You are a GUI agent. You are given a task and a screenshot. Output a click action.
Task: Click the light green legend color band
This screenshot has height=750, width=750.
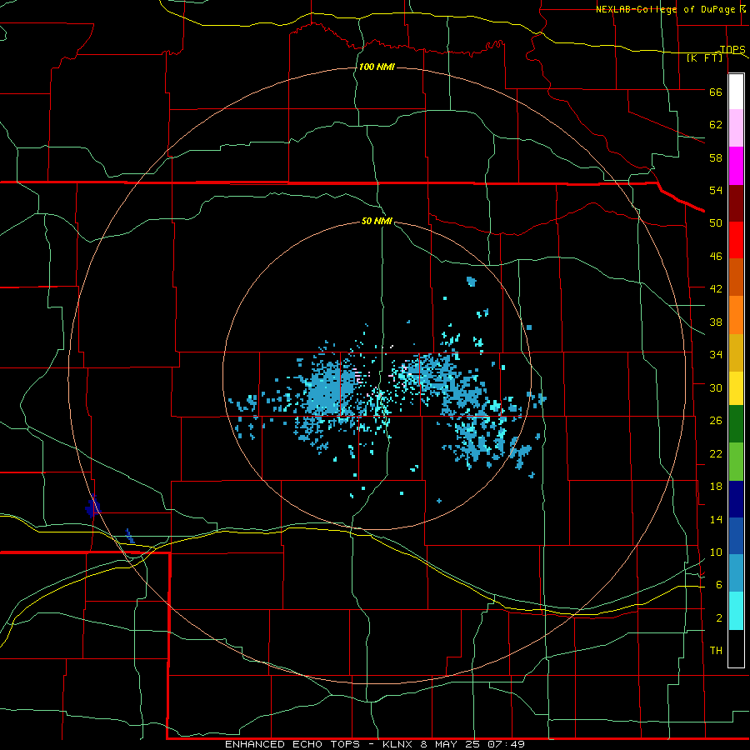pos(736,462)
